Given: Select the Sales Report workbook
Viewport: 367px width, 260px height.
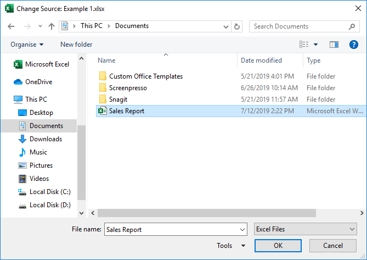Looking at the screenshot, I should [x=231, y=111].
